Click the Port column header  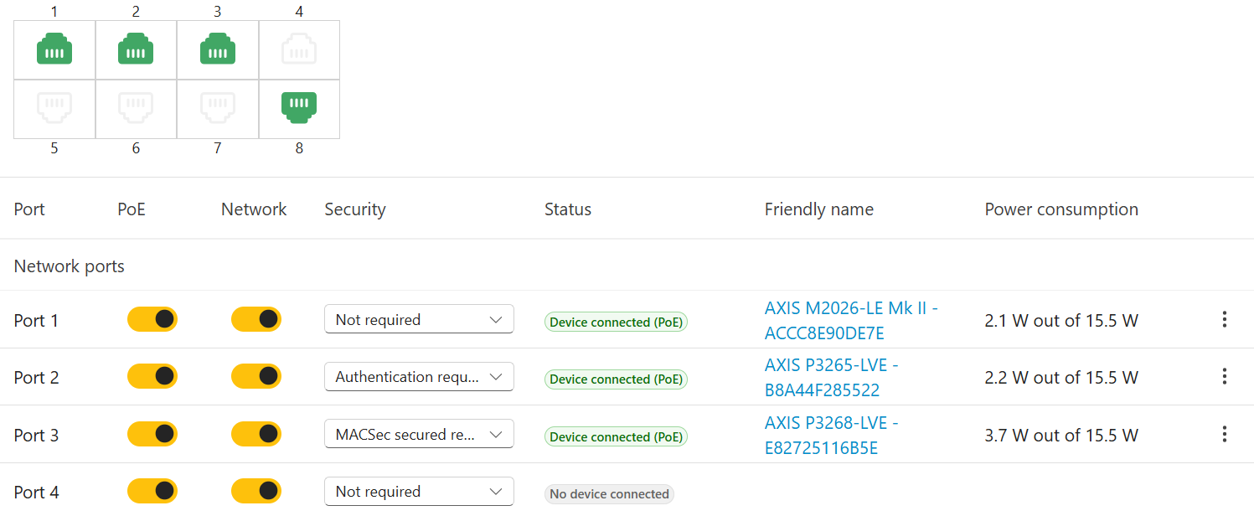pyautogui.click(x=29, y=209)
